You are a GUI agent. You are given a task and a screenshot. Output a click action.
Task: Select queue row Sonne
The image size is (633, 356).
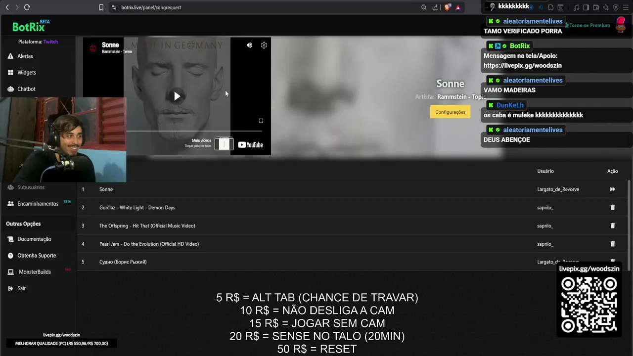[352, 189]
